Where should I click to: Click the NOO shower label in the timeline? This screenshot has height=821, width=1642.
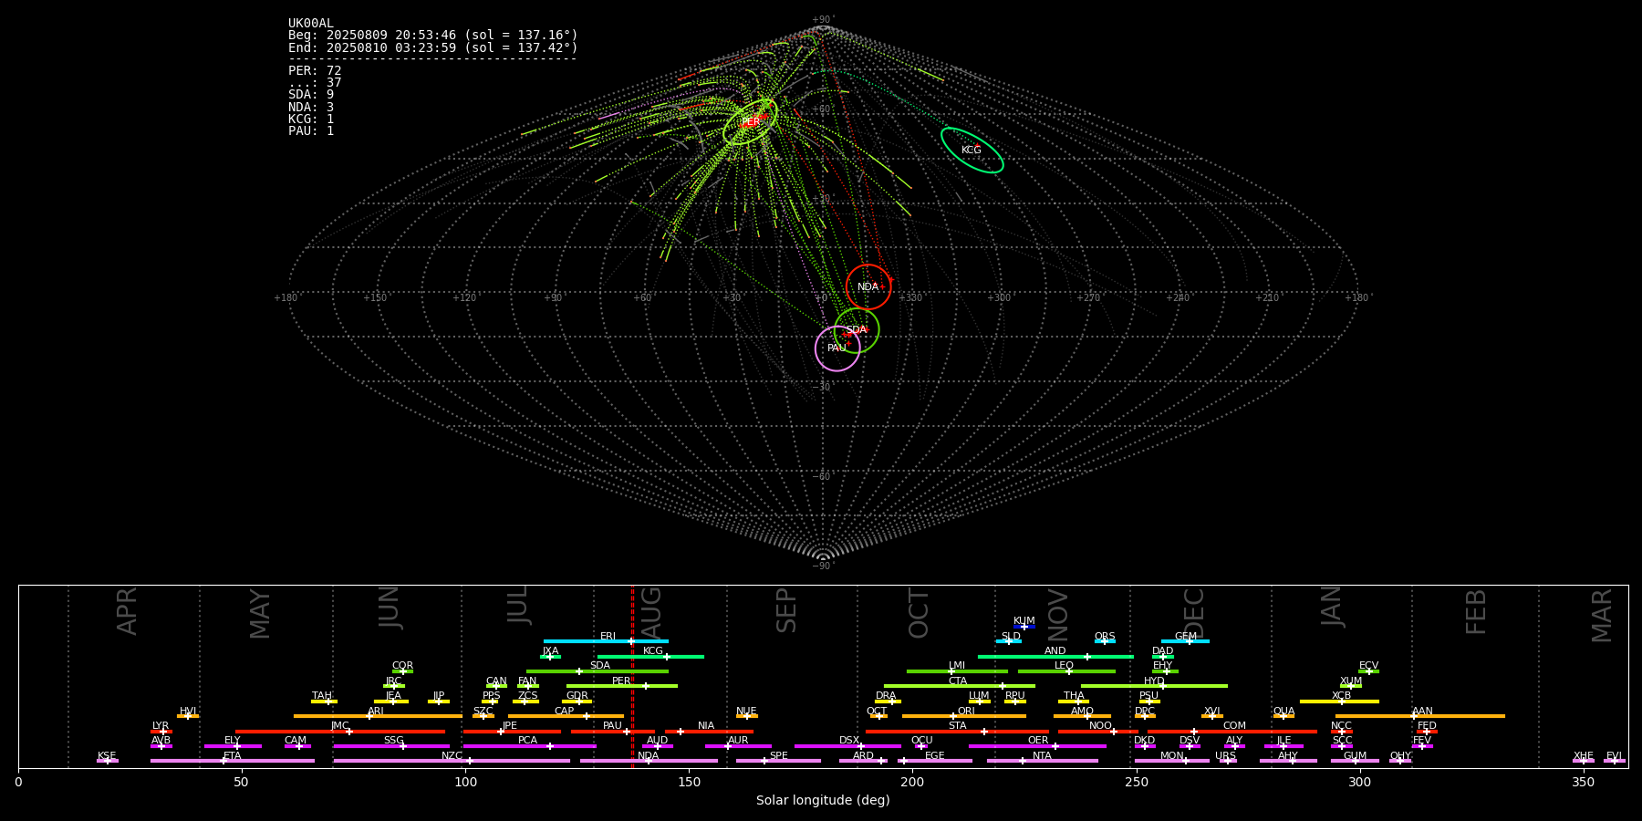click(1100, 726)
